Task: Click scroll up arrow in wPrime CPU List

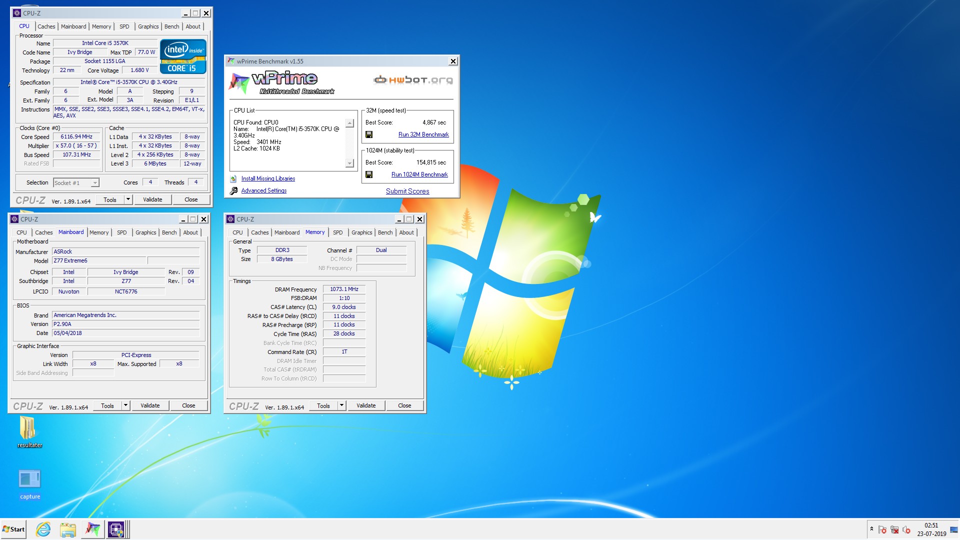Action: [349, 123]
